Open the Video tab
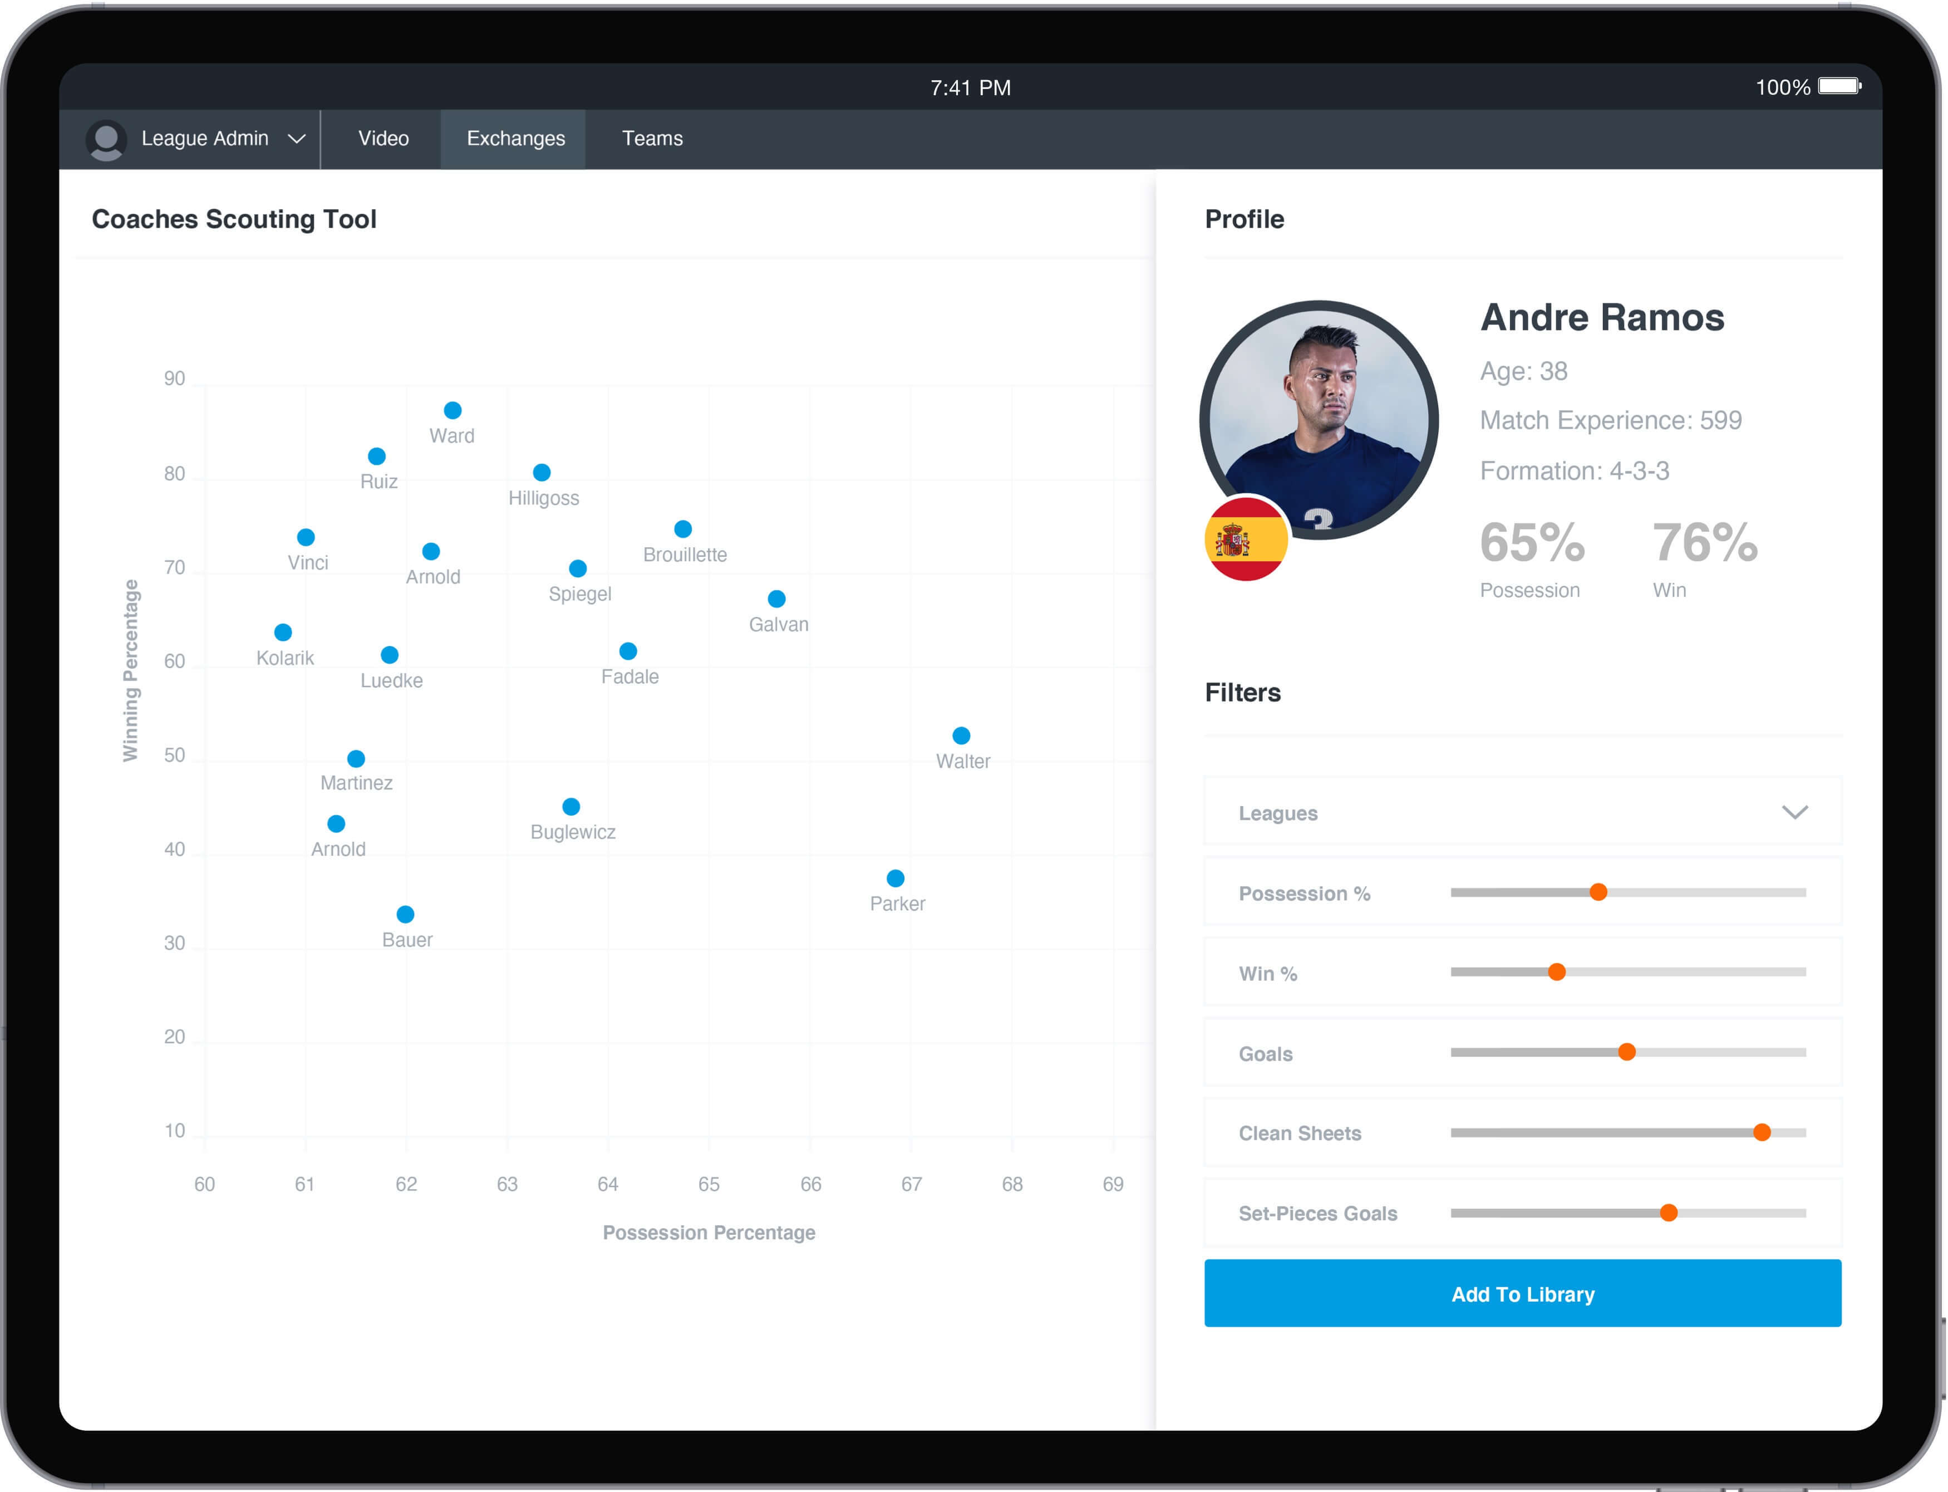Viewport: 1948px width, 1492px height. (x=383, y=139)
